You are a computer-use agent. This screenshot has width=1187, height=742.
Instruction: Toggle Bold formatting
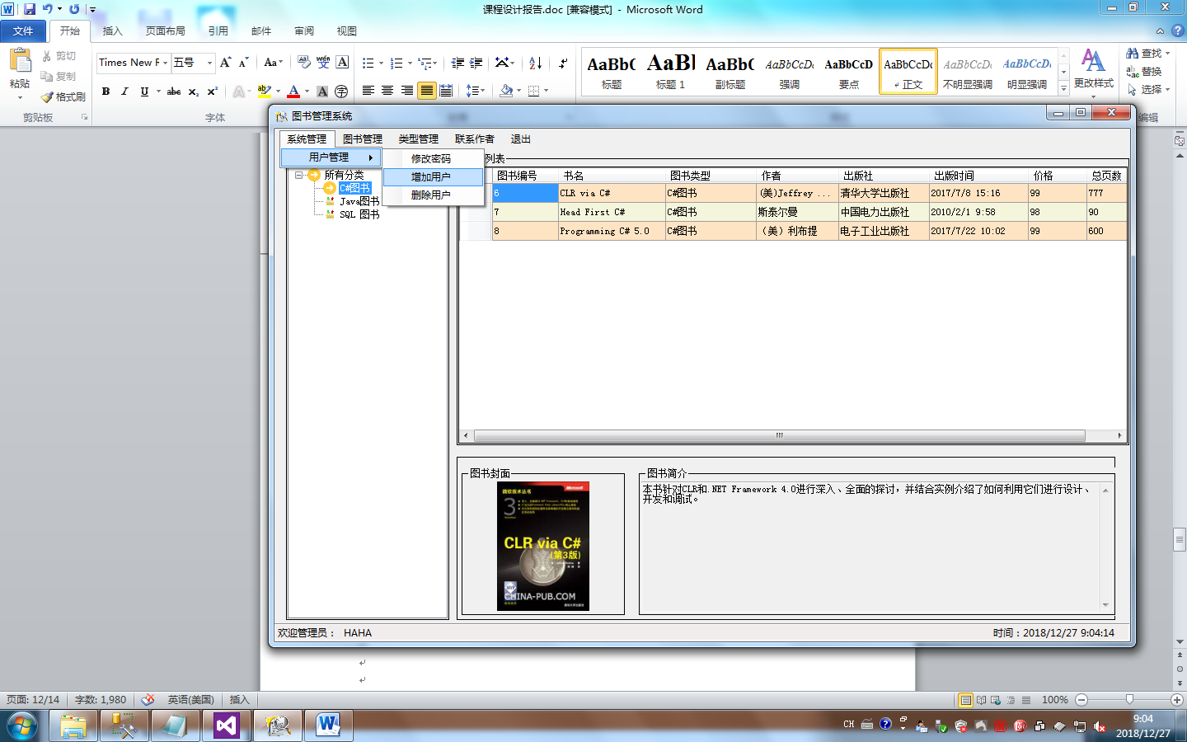[106, 92]
